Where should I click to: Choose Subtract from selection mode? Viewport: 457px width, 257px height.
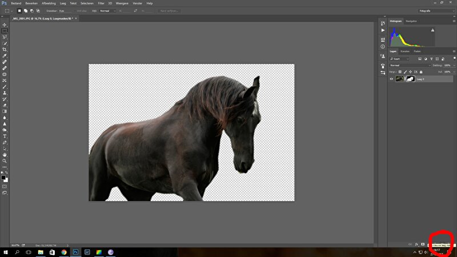tap(32, 11)
